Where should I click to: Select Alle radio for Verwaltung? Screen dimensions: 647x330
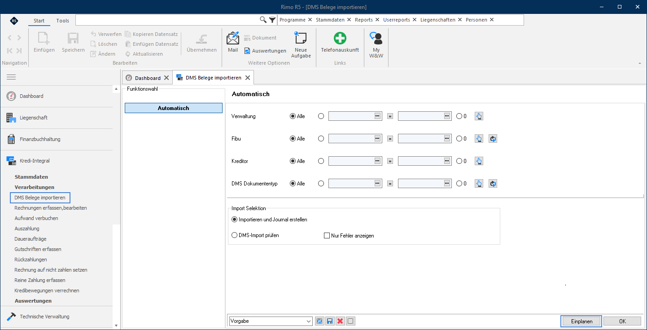click(293, 116)
